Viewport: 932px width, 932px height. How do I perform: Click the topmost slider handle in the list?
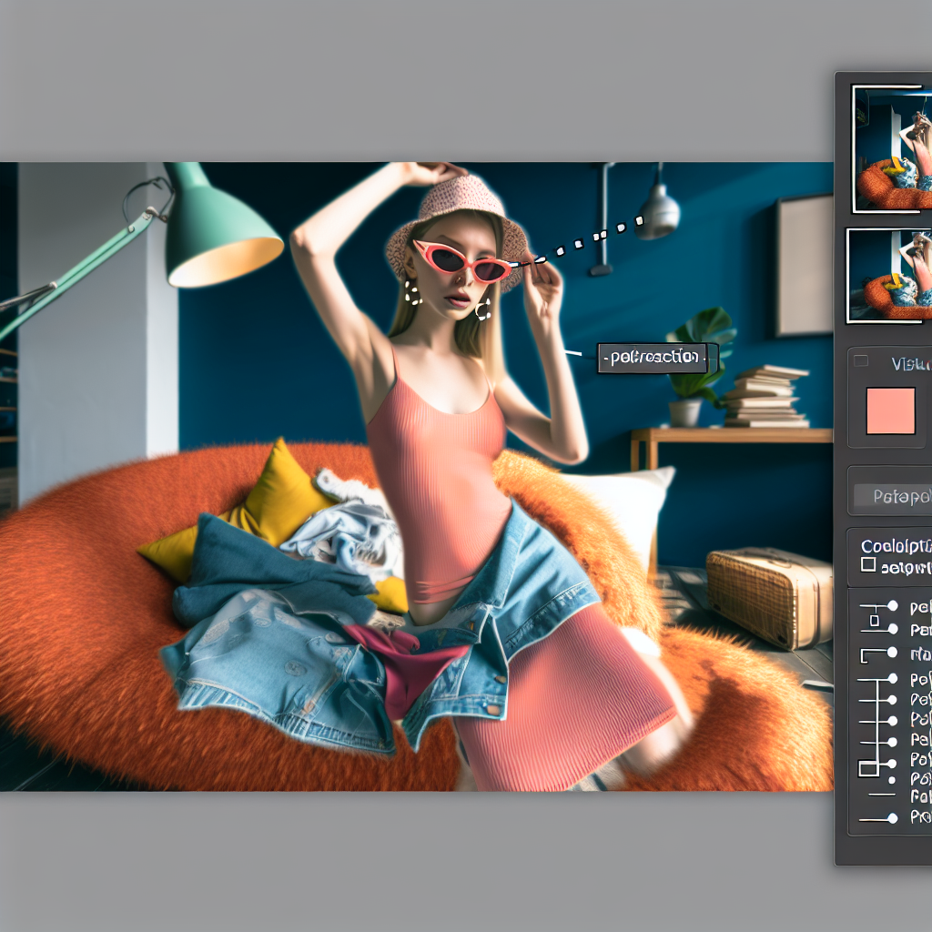click(x=892, y=606)
